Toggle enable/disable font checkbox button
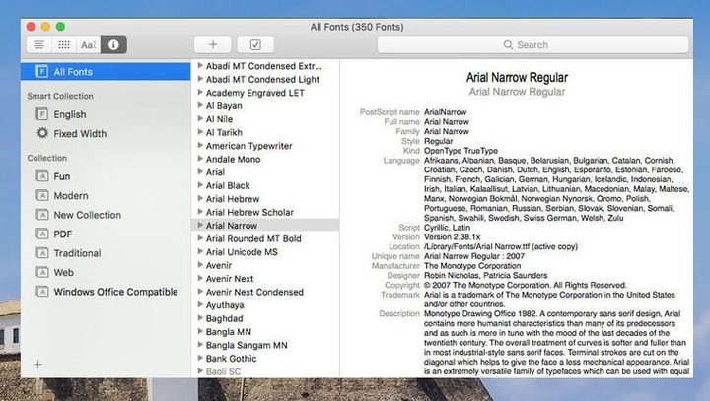The height and width of the screenshot is (401, 710). [255, 44]
